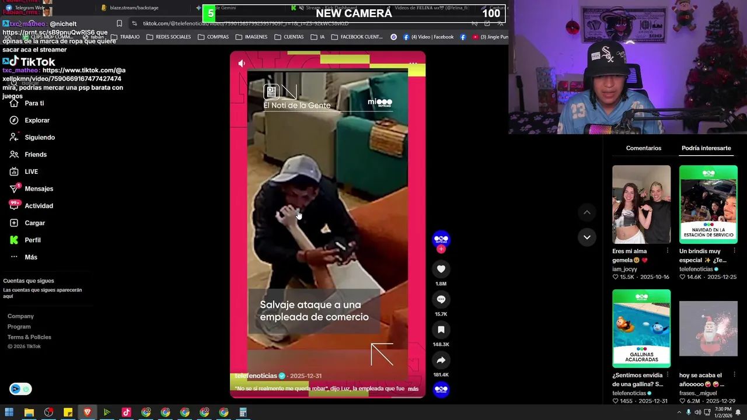747x420 pixels.
Task: Open the TRABAJO bookmarks folder
Action: coord(125,37)
